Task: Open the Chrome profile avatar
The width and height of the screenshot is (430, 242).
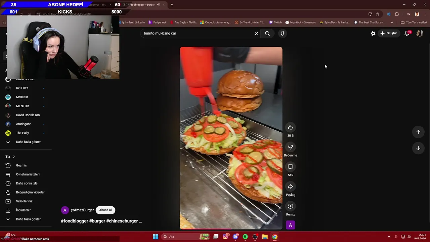Action: pyautogui.click(x=417, y=14)
